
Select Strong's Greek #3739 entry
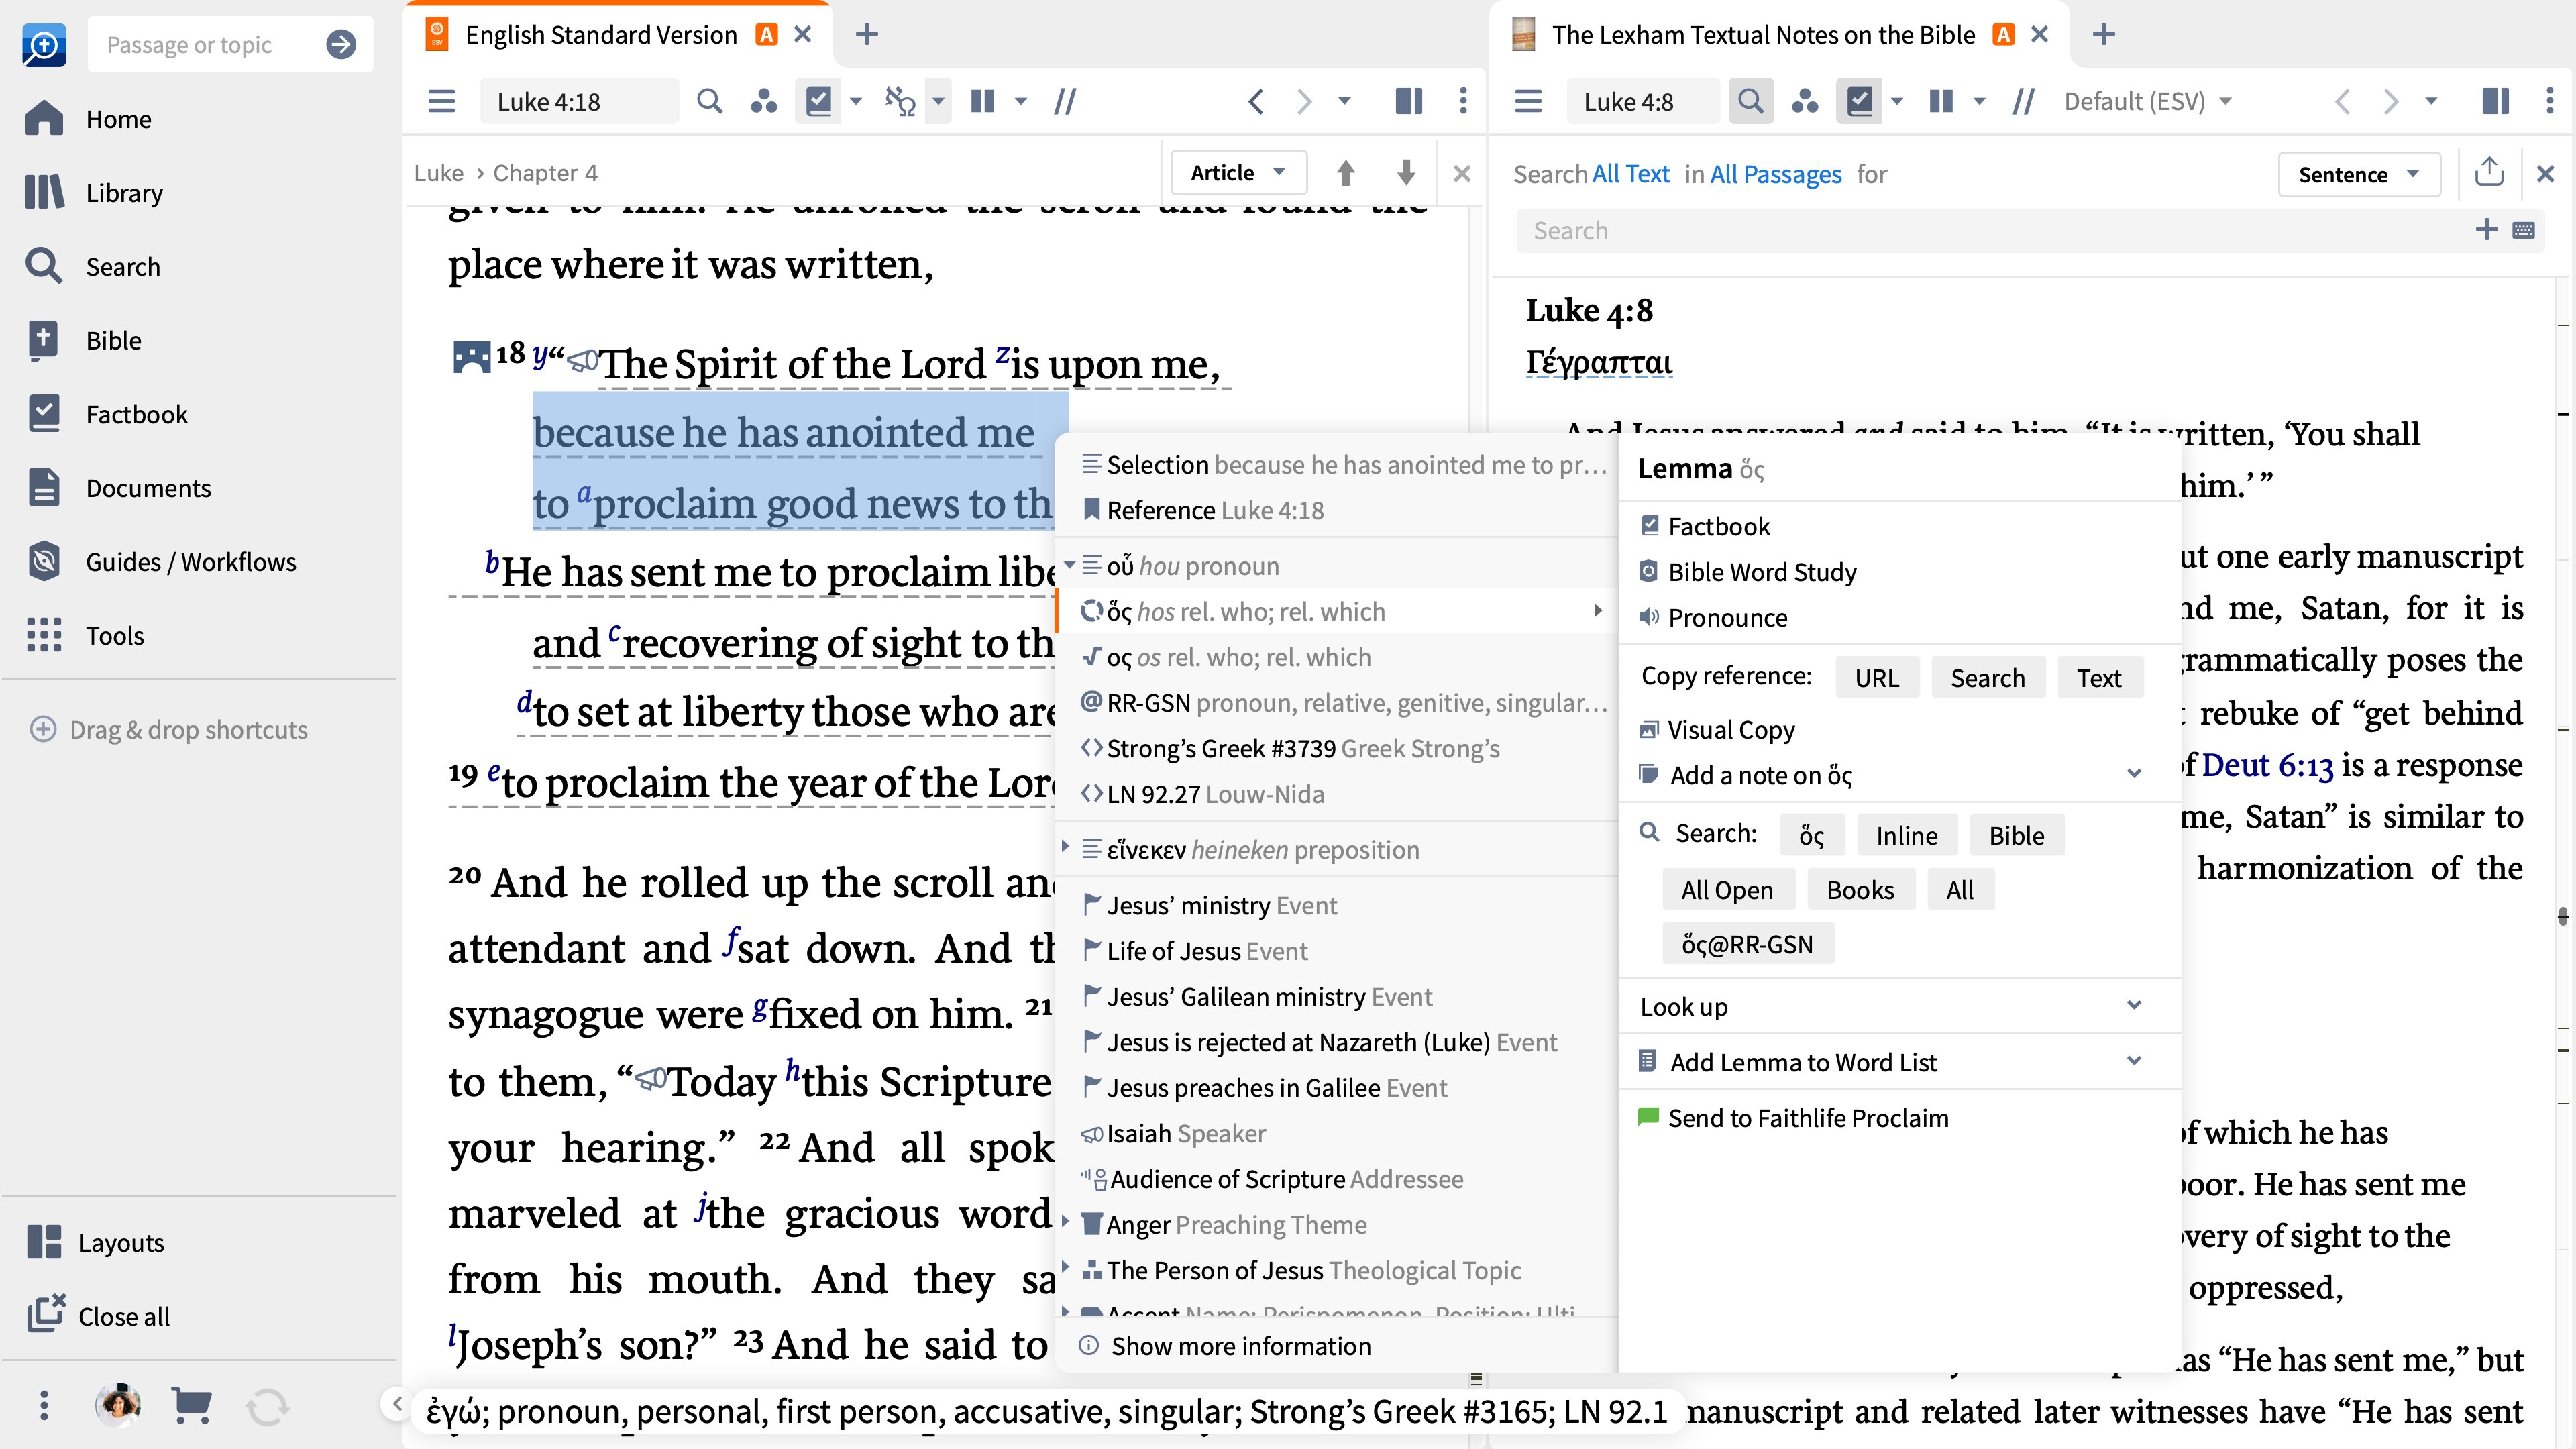(x=1337, y=748)
